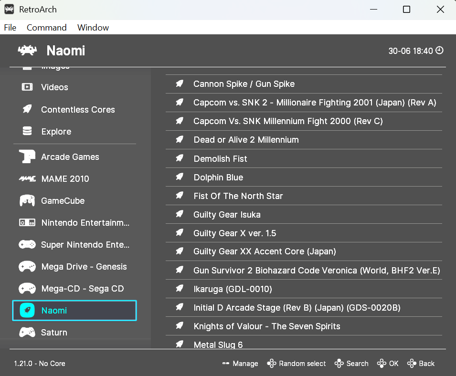Image resolution: width=456 pixels, height=376 pixels.
Task: Click the Back button in footer
Action: (421, 364)
